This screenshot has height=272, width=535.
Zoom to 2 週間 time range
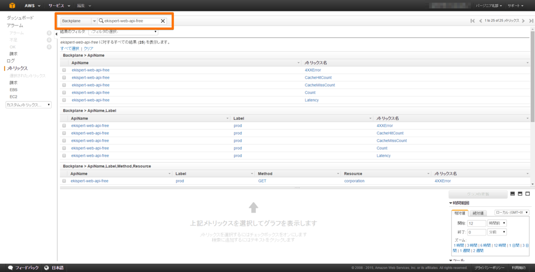478,251
